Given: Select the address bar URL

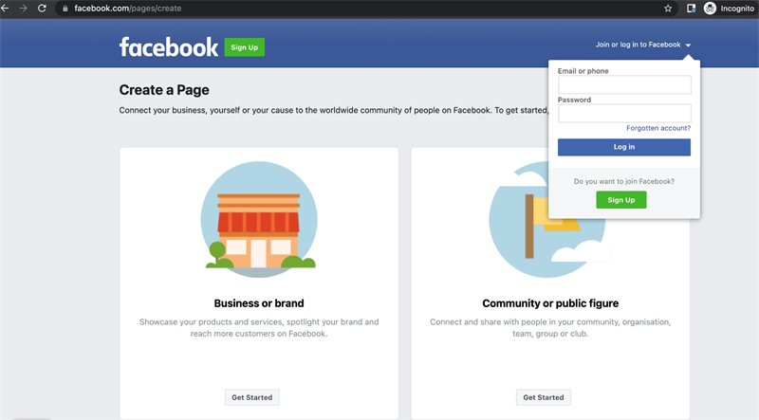Looking at the screenshot, I should [x=128, y=9].
